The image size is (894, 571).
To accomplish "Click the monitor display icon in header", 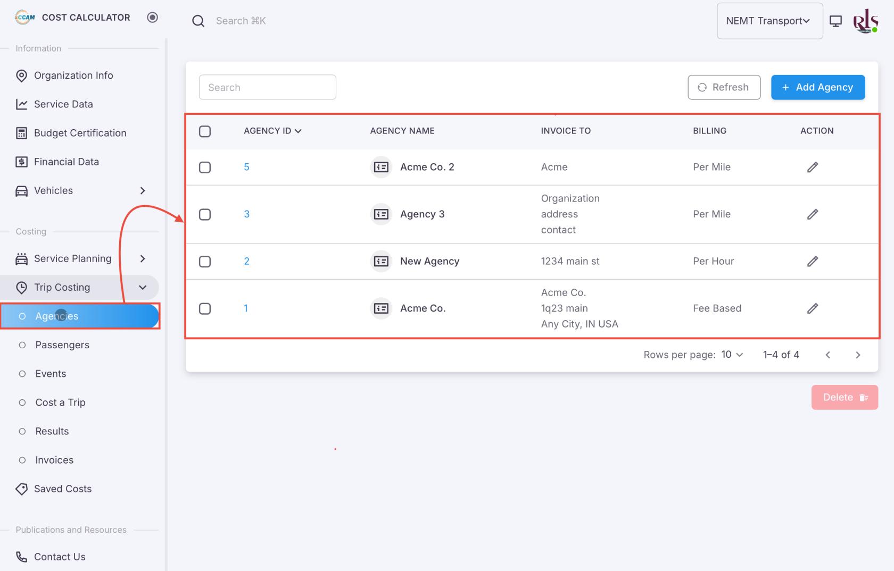I will click(835, 21).
